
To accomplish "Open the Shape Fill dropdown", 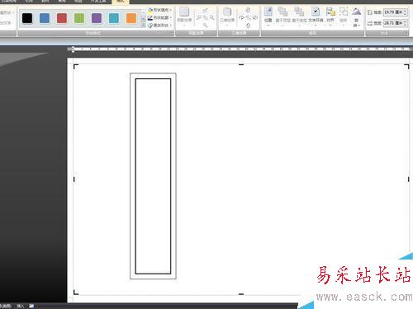I will [159, 10].
